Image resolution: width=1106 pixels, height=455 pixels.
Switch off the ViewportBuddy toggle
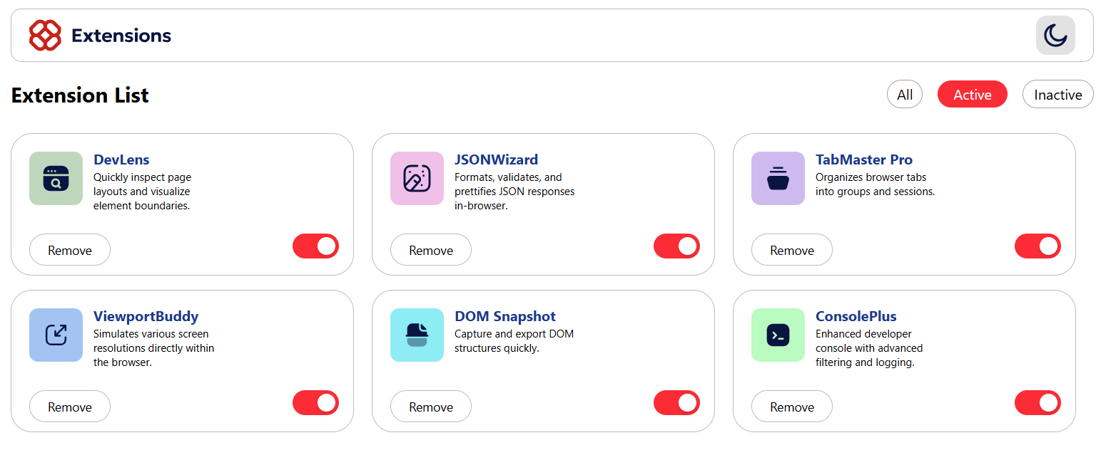click(x=315, y=403)
